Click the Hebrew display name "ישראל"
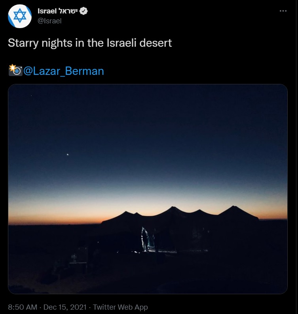This screenshot has height=314, width=298. [68, 11]
